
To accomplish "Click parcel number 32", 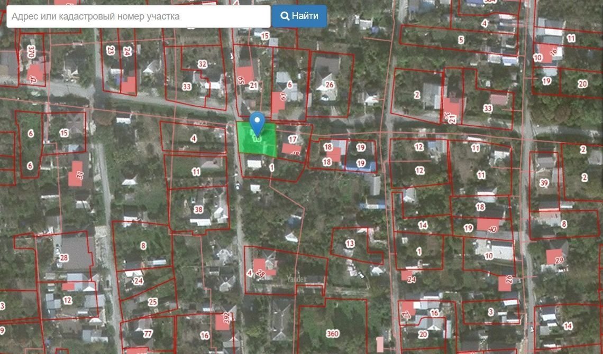I will pyautogui.click(x=202, y=64).
